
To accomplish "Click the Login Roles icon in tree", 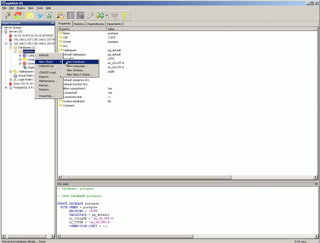I will pyautogui.click(x=15, y=79).
